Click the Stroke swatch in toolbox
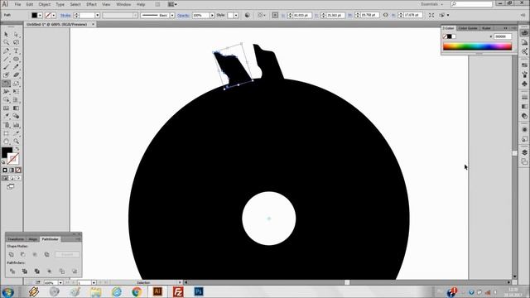This screenshot has height=298, width=530. (13, 158)
